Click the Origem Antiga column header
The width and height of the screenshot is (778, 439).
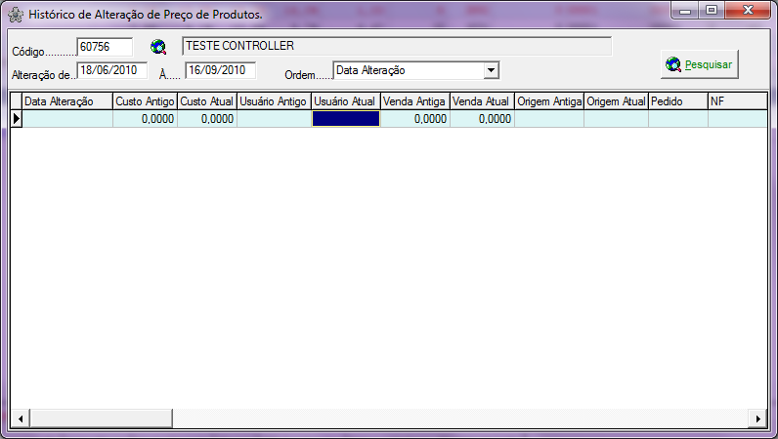click(549, 101)
